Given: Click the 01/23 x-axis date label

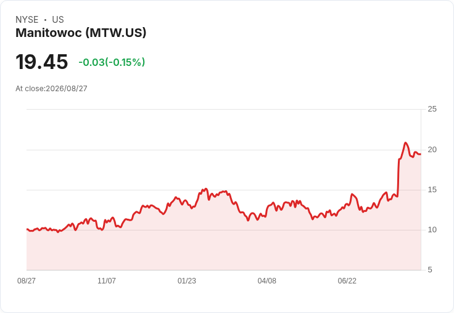Looking at the screenshot, I should point(187,280).
